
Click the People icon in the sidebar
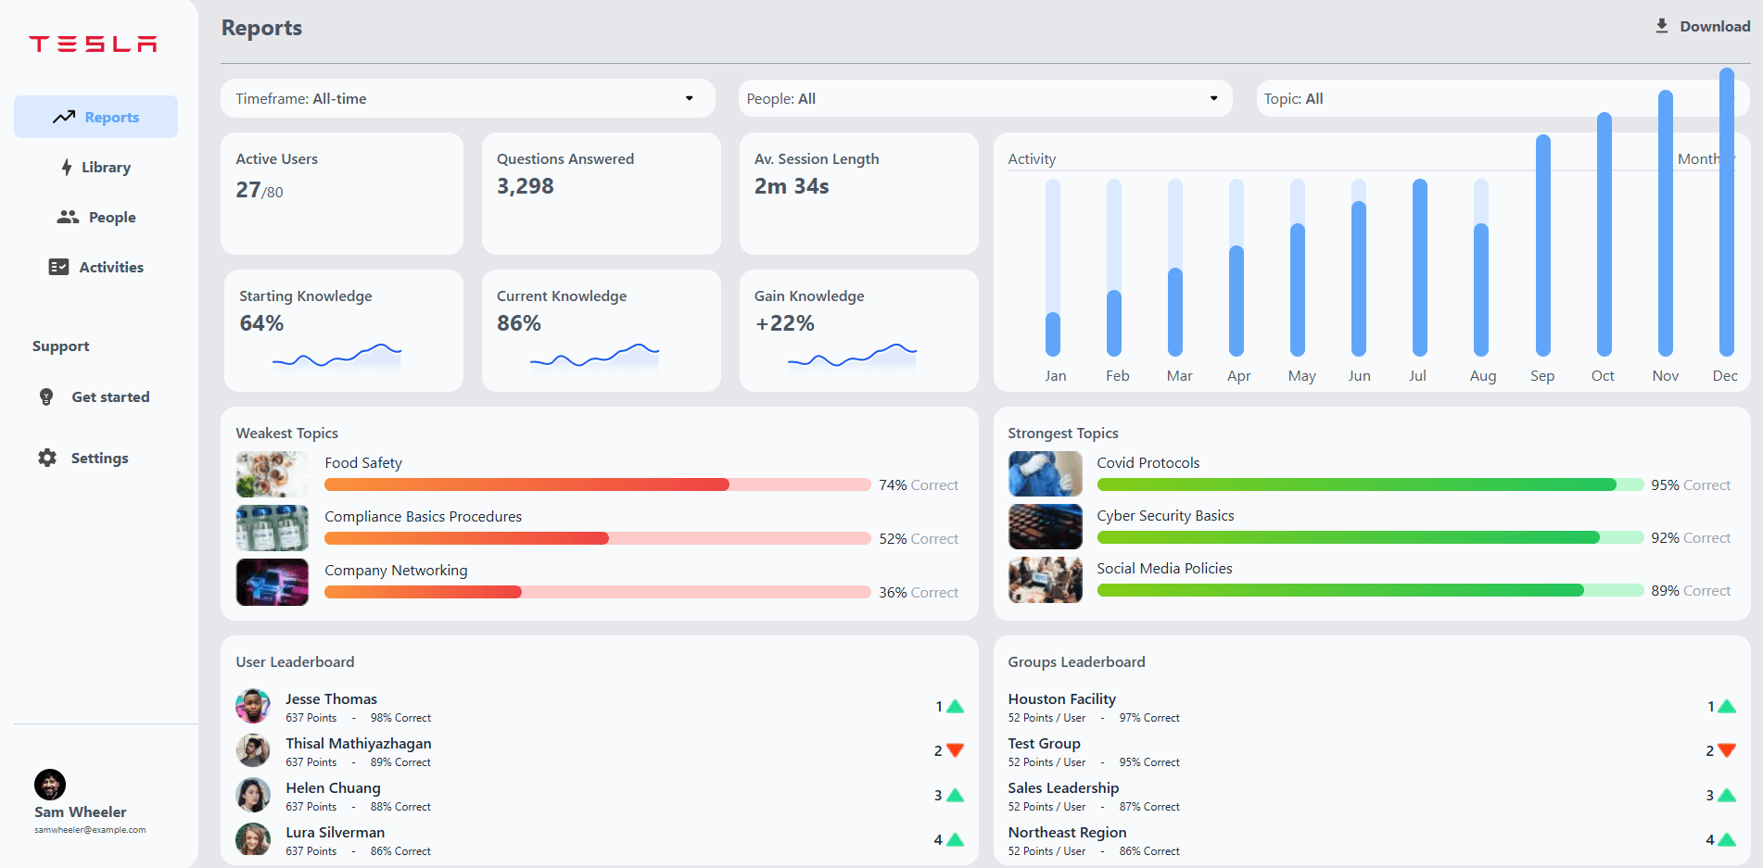pyautogui.click(x=66, y=217)
